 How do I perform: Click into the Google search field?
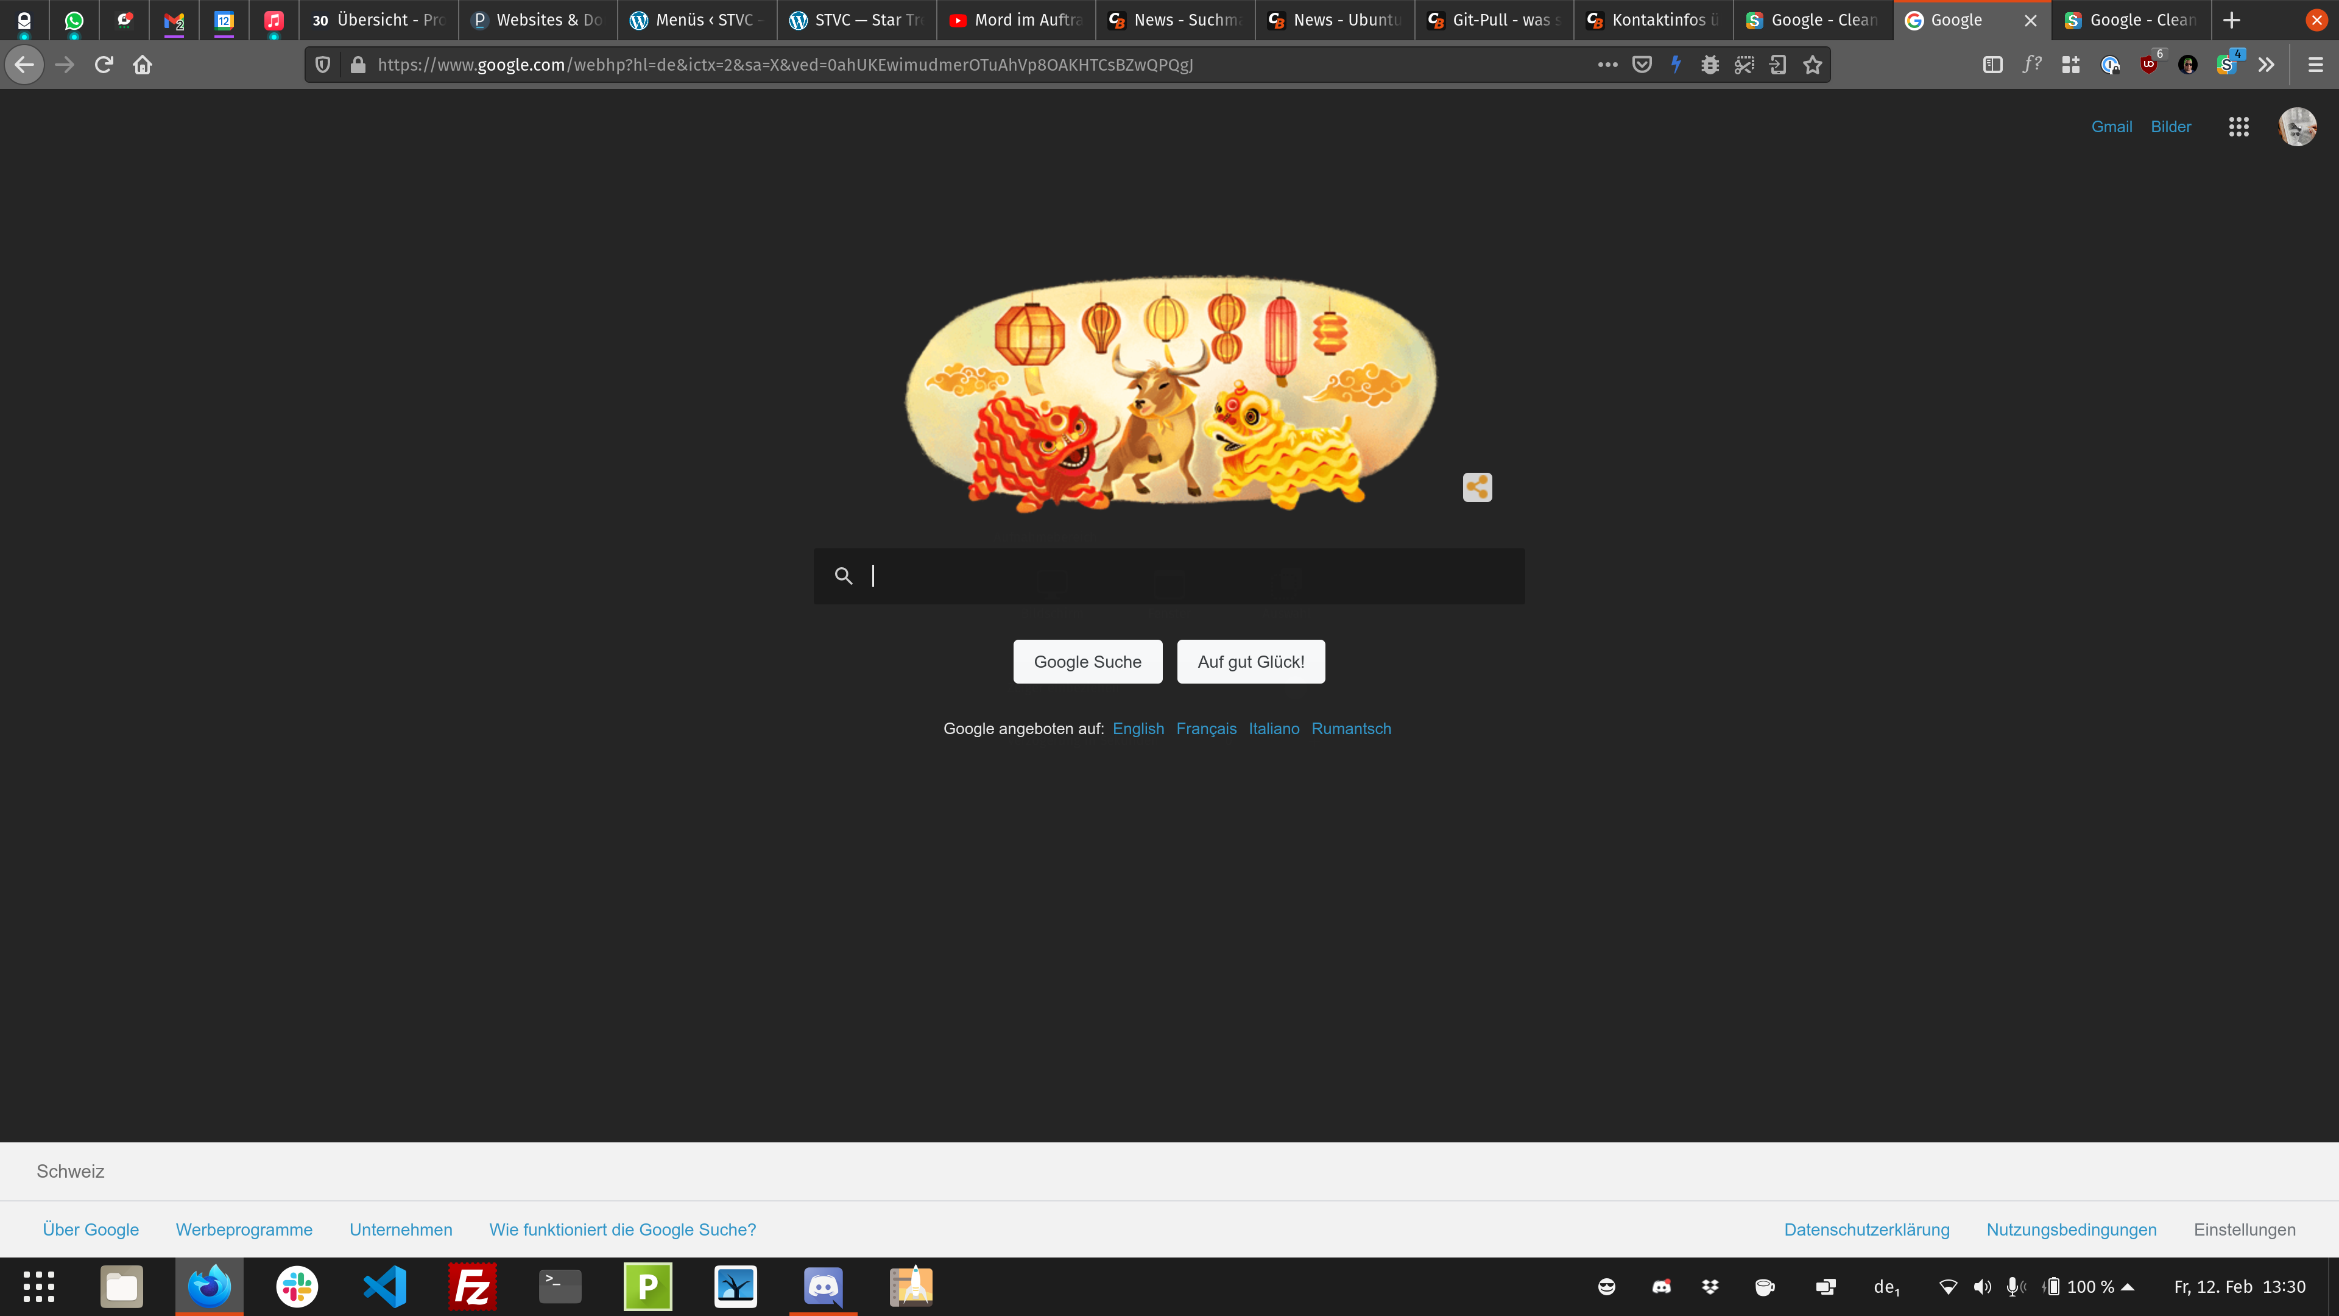point(1180,576)
